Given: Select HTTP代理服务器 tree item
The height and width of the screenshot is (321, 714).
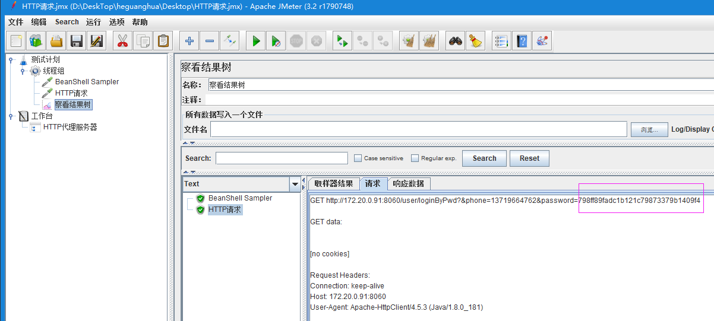Looking at the screenshot, I should click(70, 127).
